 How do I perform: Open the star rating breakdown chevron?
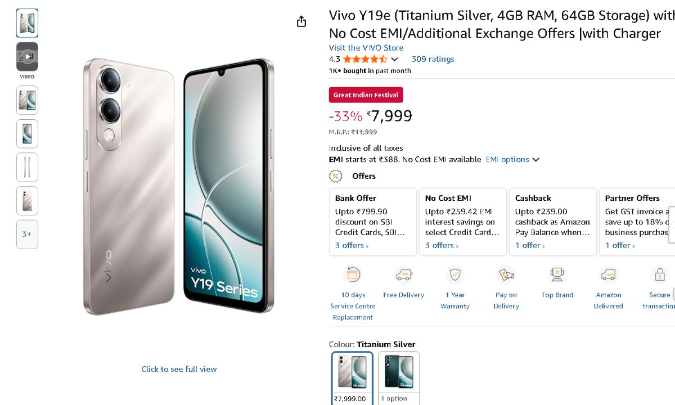pos(395,59)
